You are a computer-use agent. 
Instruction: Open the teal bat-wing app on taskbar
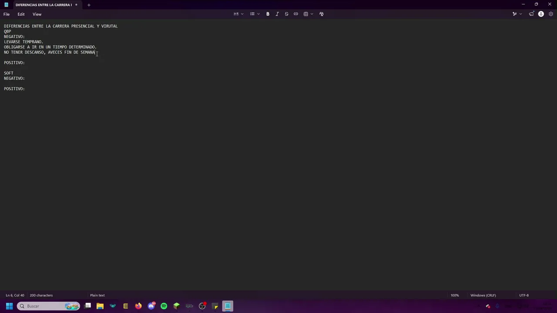113,306
